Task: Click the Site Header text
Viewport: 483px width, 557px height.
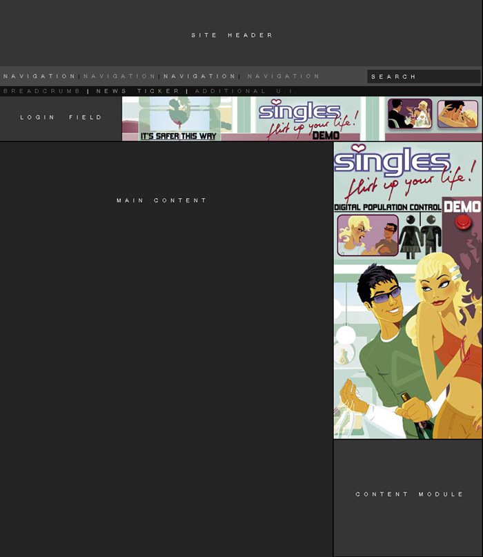Action: 232,35
